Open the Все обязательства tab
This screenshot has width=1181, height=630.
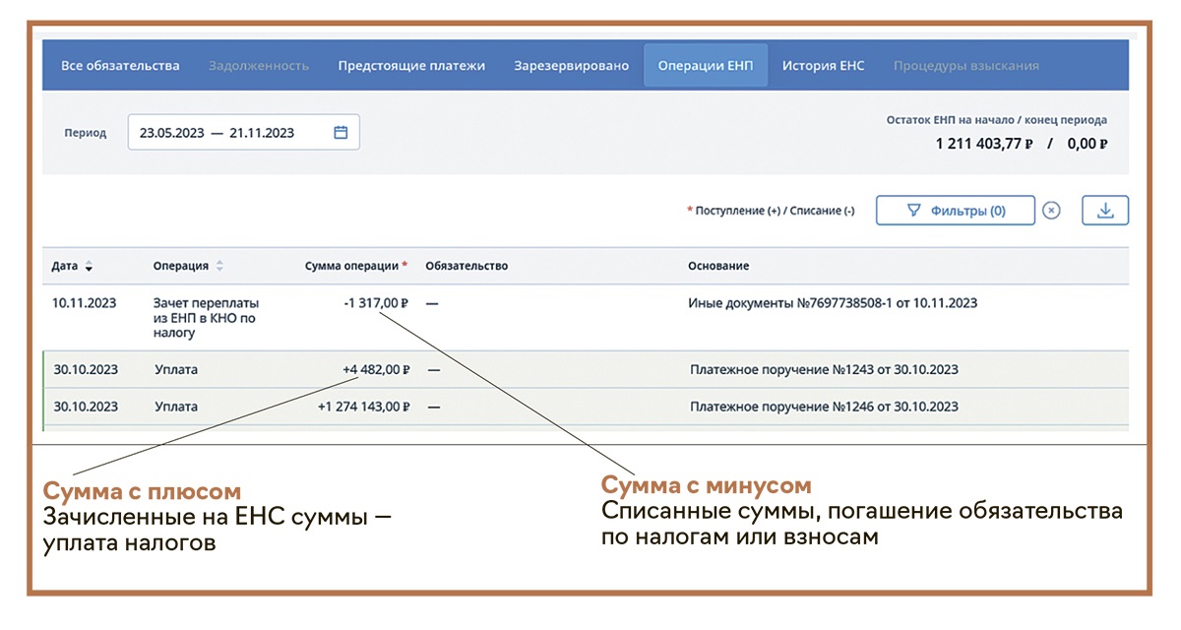[x=120, y=66]
